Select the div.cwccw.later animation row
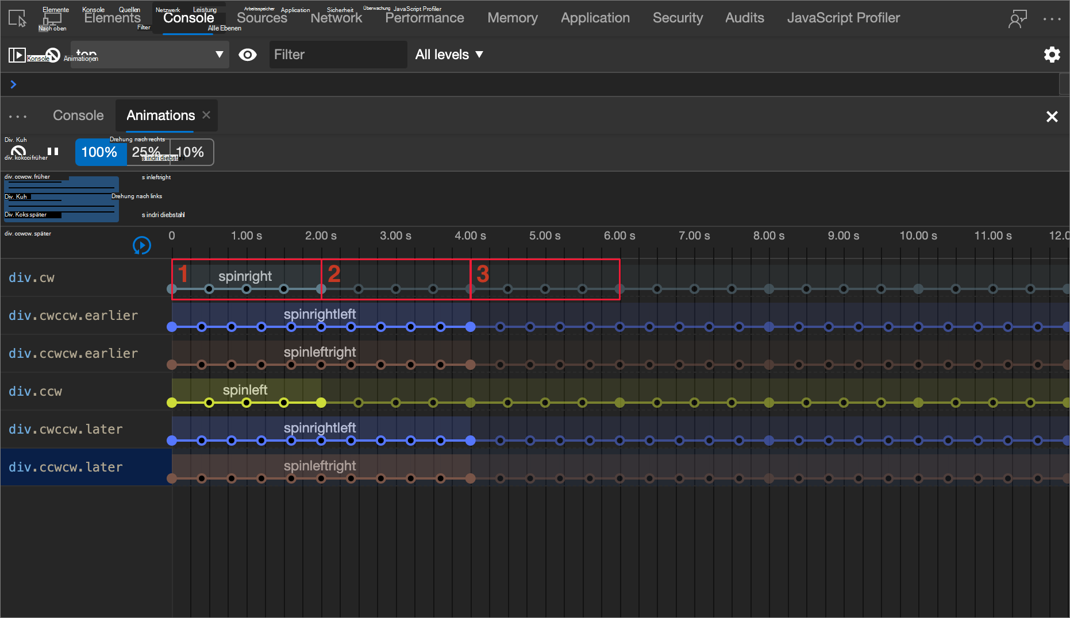This screenshot has height=618, width=1070. point(65,429)
